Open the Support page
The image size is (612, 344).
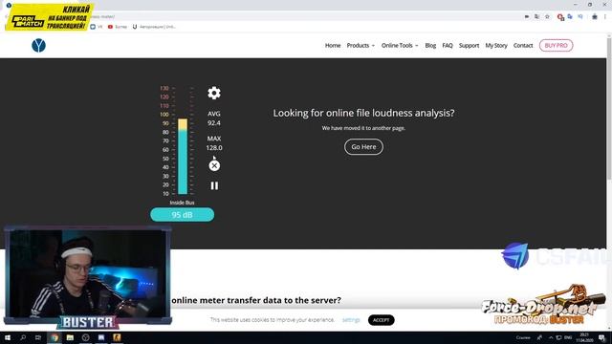click(x=469, y=46)
